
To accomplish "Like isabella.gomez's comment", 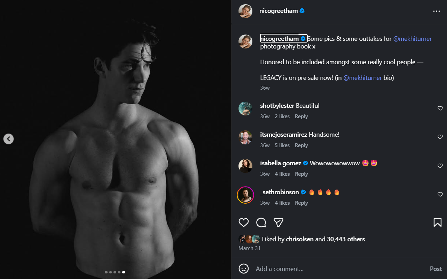I will (440, 166).
